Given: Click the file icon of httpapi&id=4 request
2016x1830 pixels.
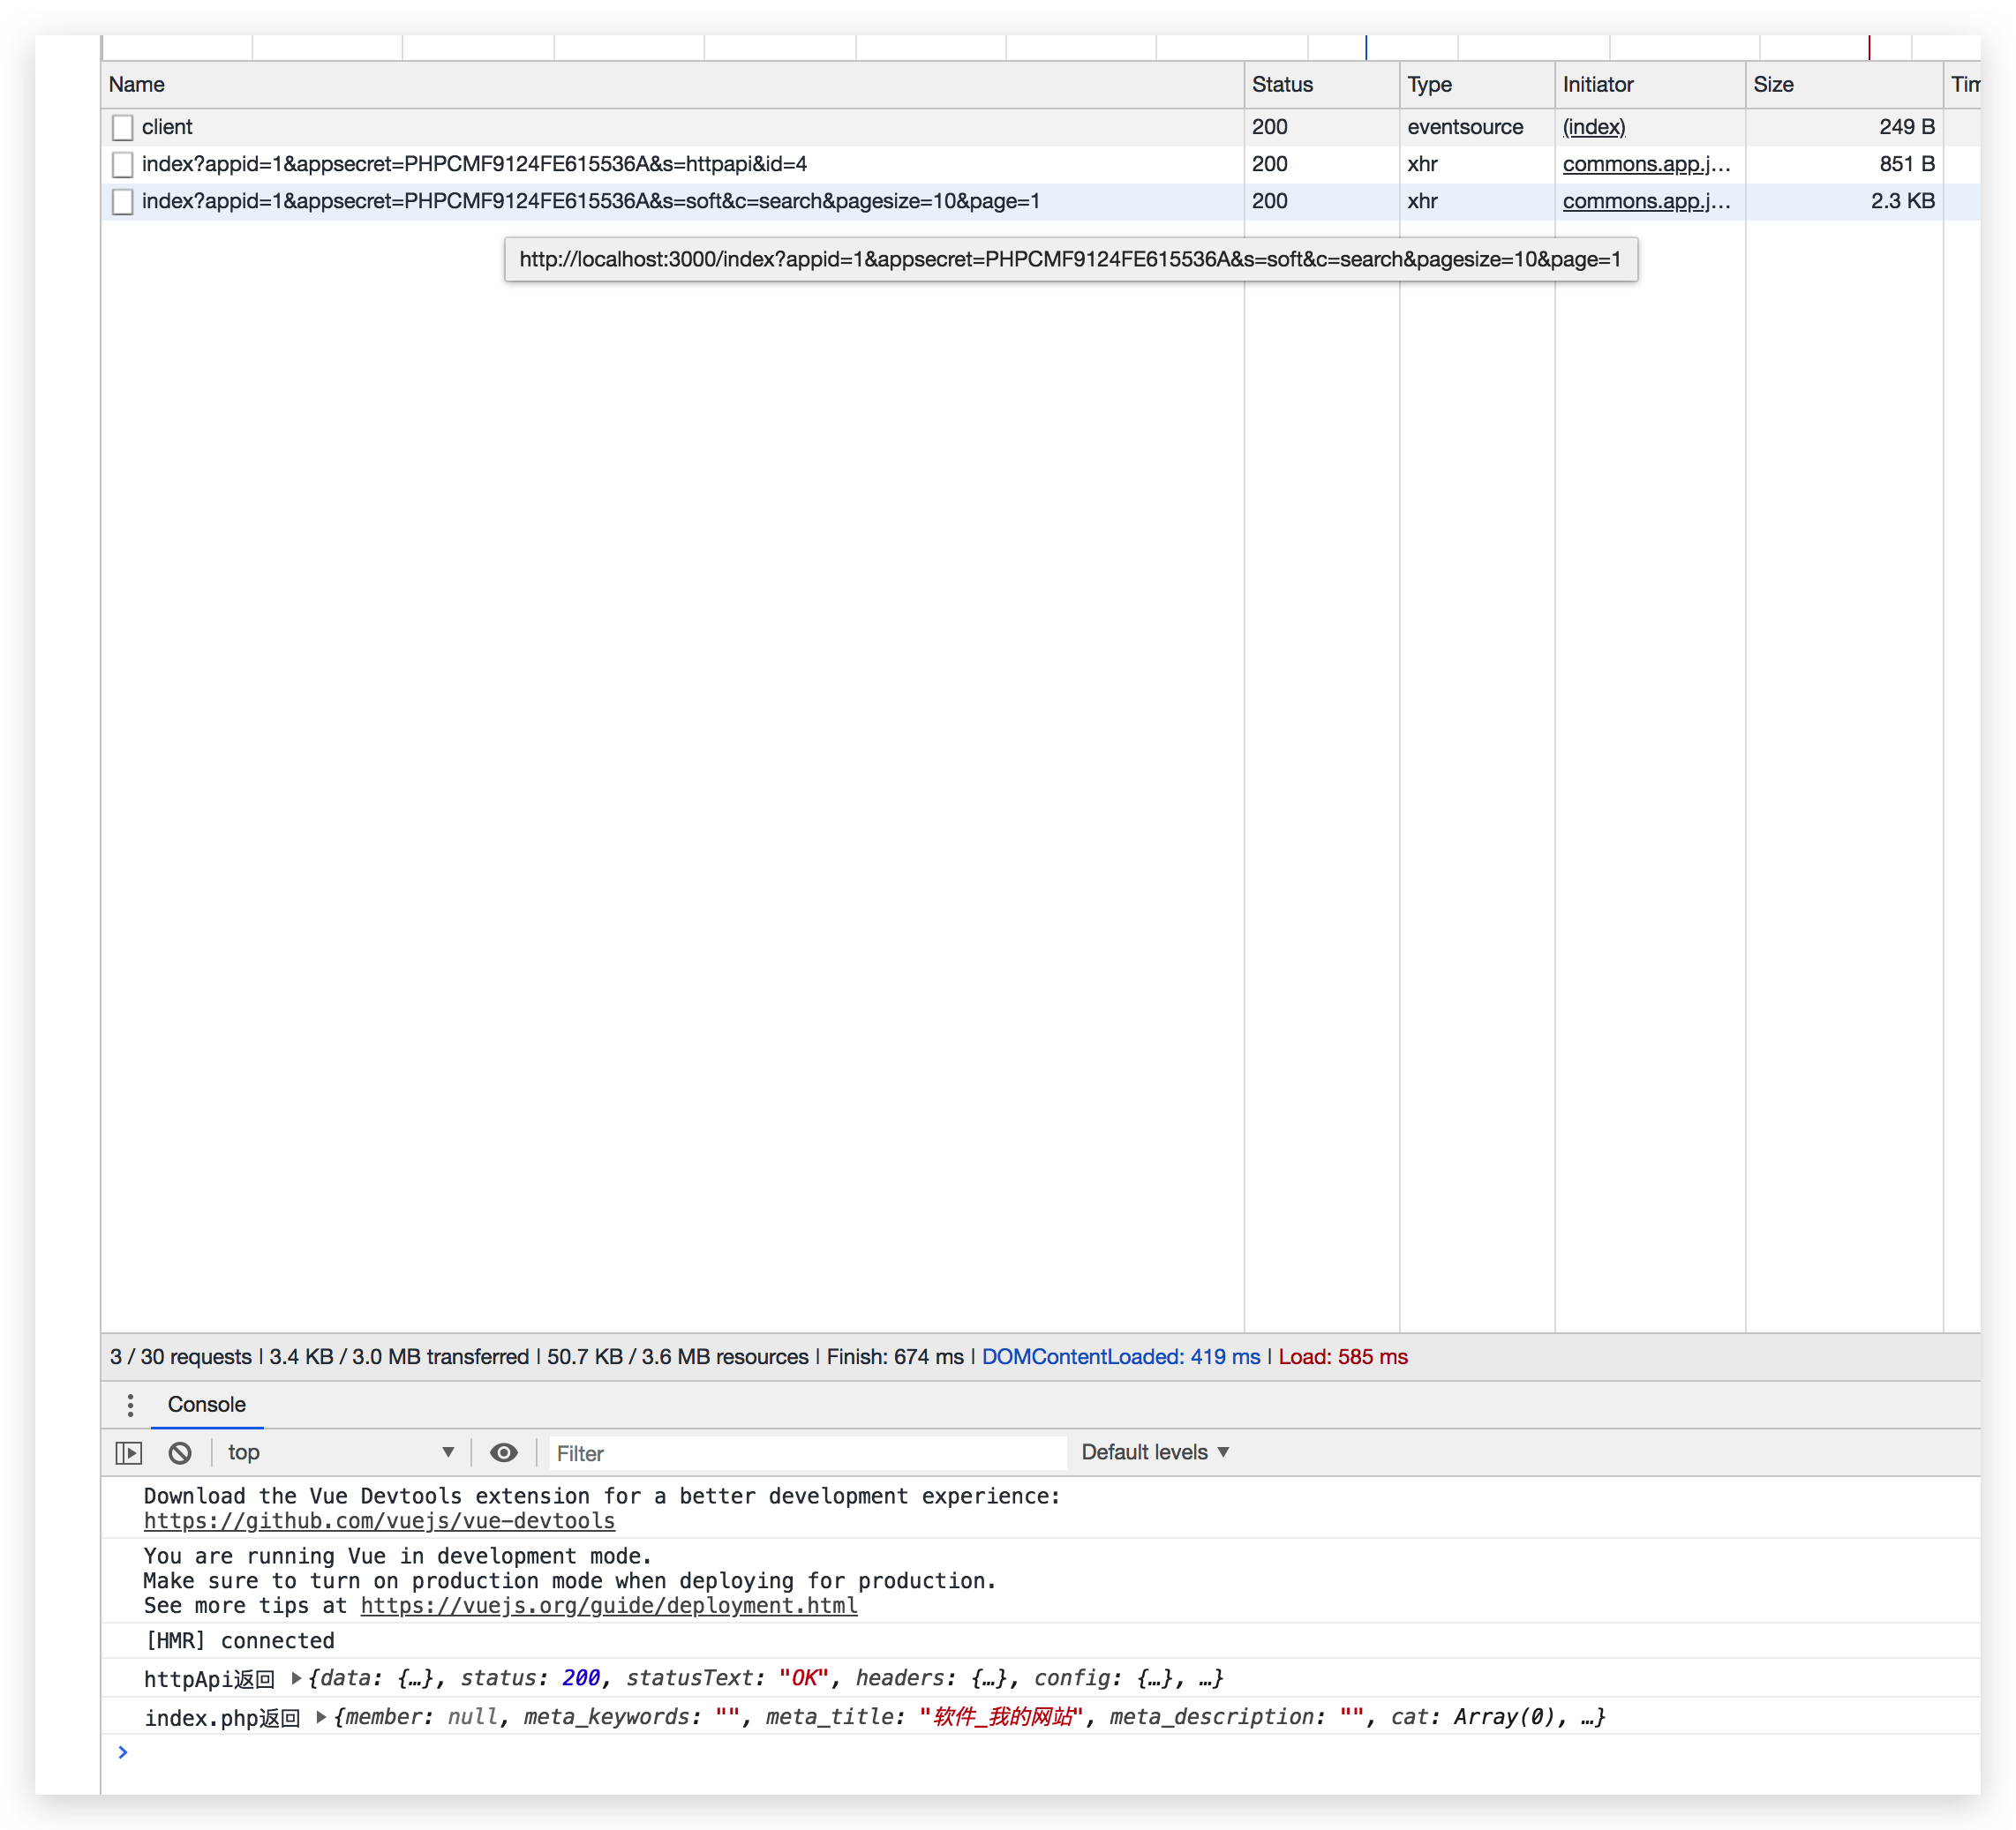Looking at the screenshot, I should (122, 164).
